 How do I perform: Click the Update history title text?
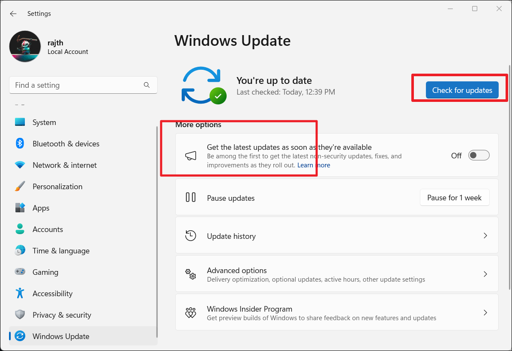(231, 236)
